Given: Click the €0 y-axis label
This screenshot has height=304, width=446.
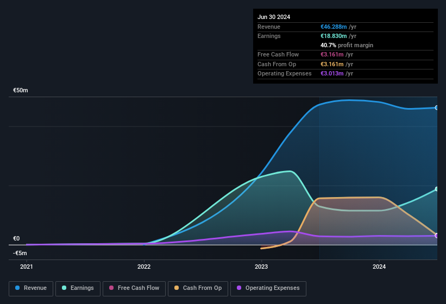Looking at the screenshot, I should click(16, 239).
